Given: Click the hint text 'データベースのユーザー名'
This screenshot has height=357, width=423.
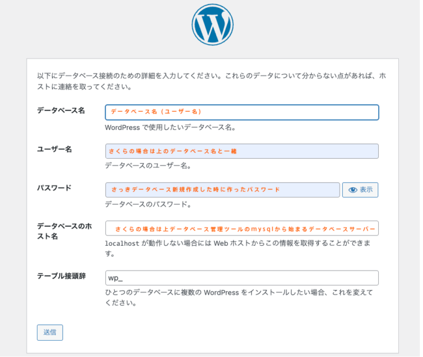Looking at the screenshot, I should 148,166.
